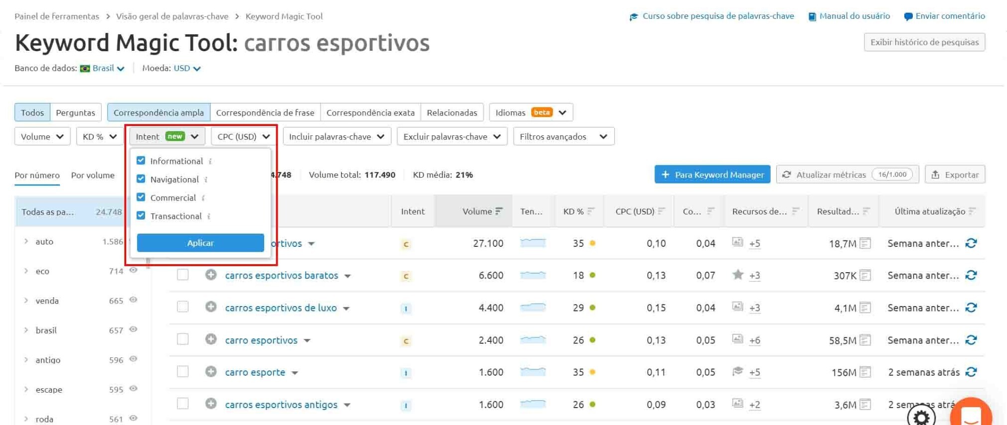
Task: Open info icon next to Informational
Action: [x=210, y=161]
